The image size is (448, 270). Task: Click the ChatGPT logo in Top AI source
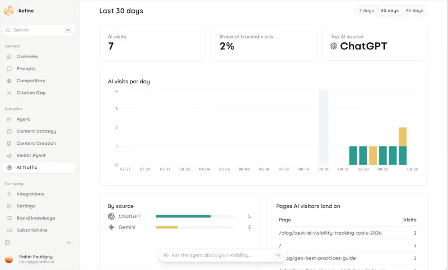click(x=334, y=46)
